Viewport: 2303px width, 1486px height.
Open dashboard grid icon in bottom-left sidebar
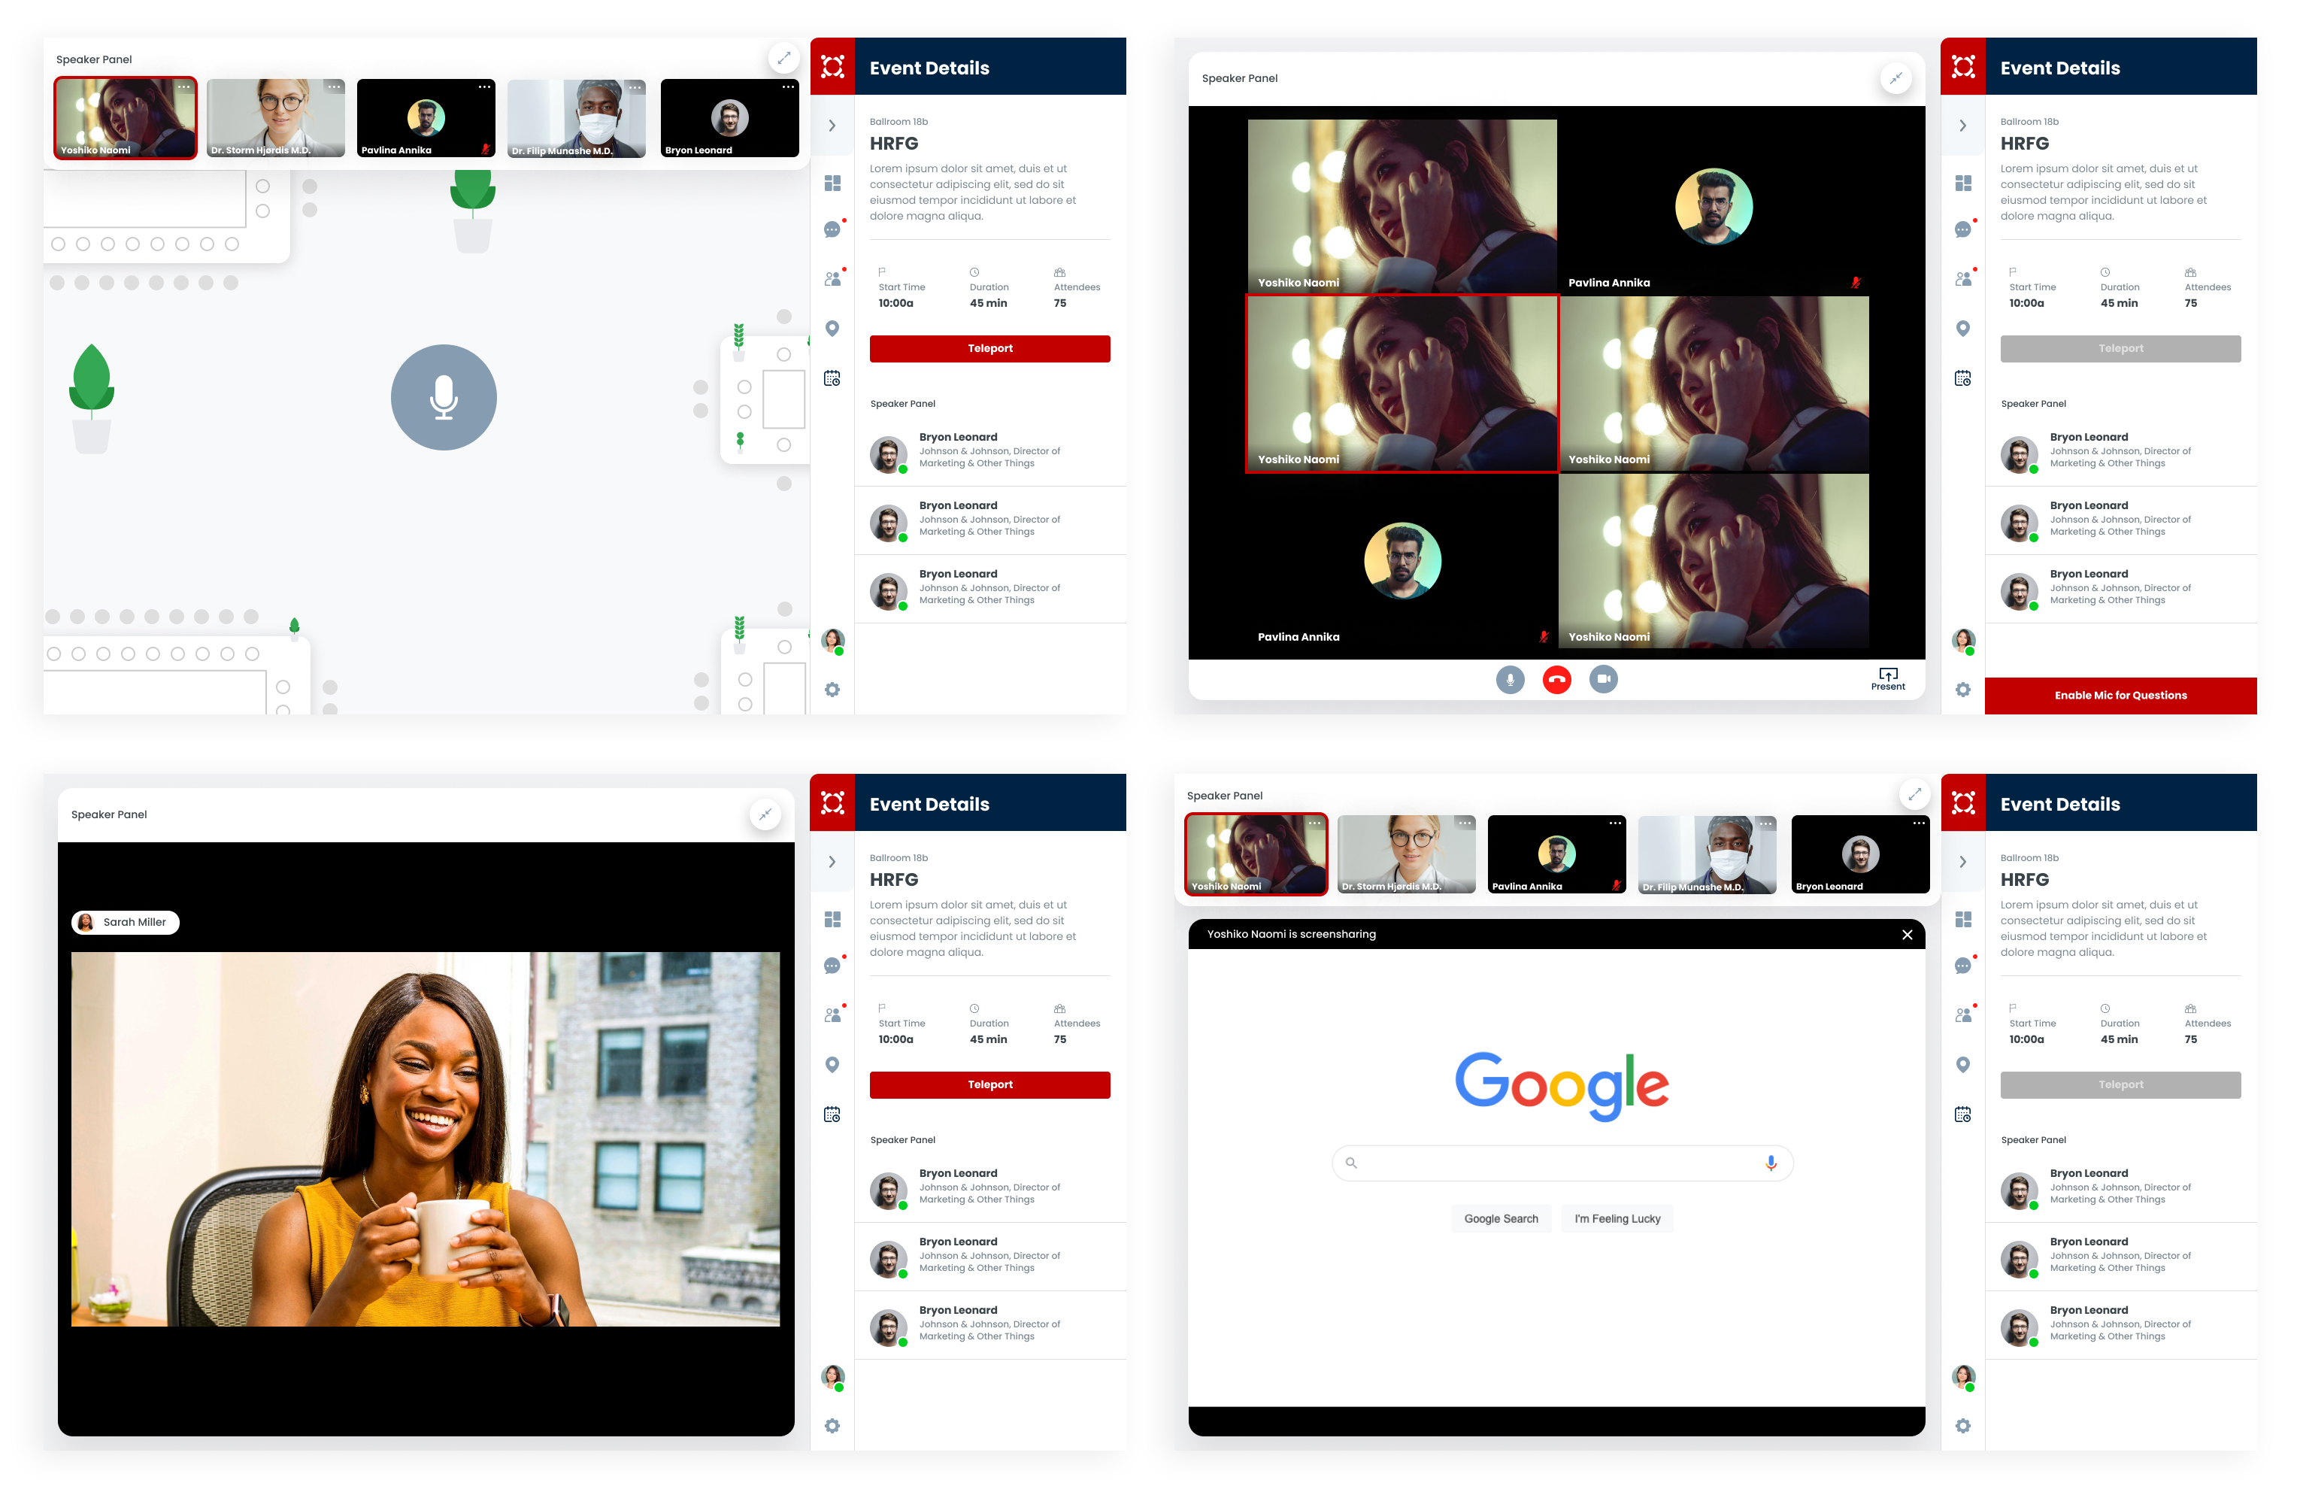pos(832,920)
